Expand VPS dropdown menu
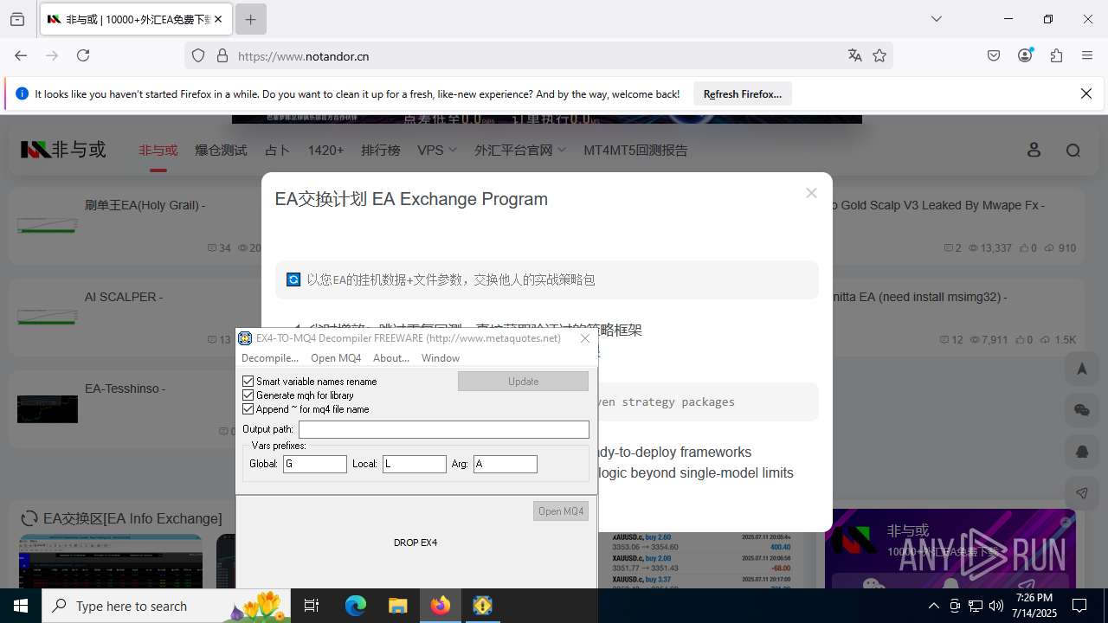1108x623 pixels. click(436, 150)
